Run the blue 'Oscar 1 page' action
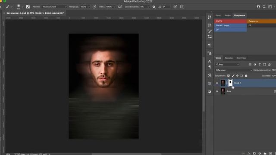The height and width of the screenshot is (155, 276). 230,25
